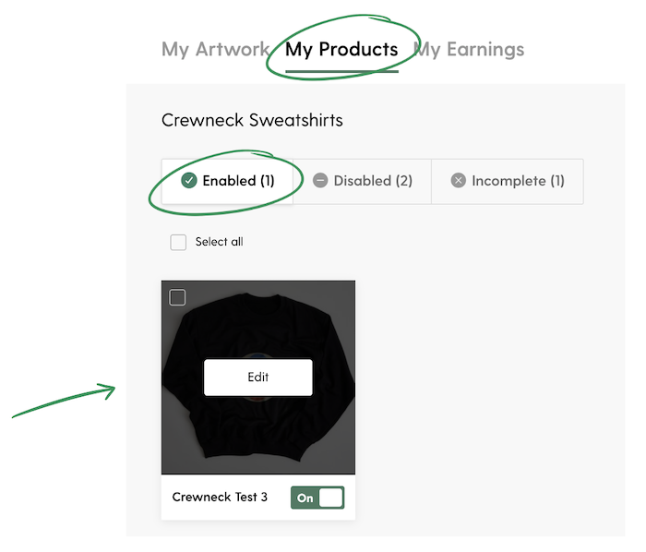Select the Incomplete (1) products filter
Image resolution: width=646 pixels, height=552 pixels.
click(x=508, y=181)
